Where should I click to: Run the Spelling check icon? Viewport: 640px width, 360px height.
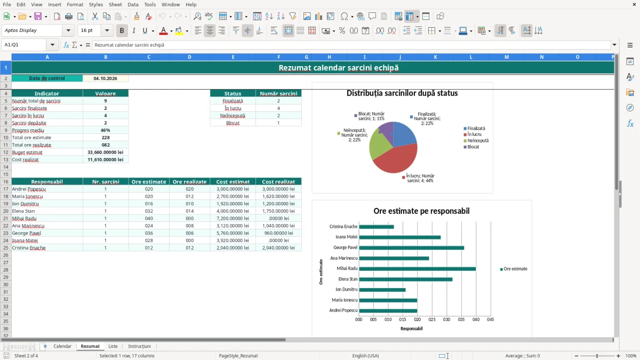[x=209, y=17]
